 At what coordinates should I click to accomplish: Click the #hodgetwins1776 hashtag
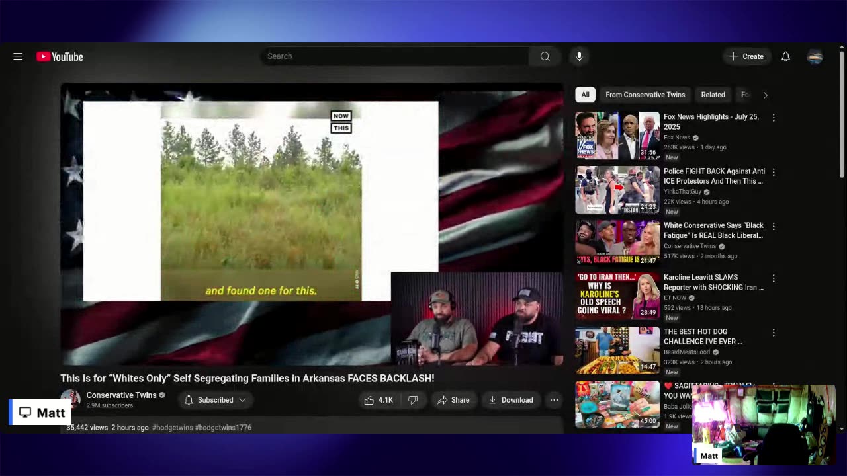click(223, 428)
